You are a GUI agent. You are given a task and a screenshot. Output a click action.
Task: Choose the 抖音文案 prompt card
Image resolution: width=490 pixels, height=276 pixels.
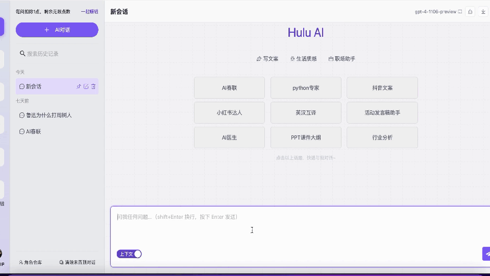click(x=382, y=88)
